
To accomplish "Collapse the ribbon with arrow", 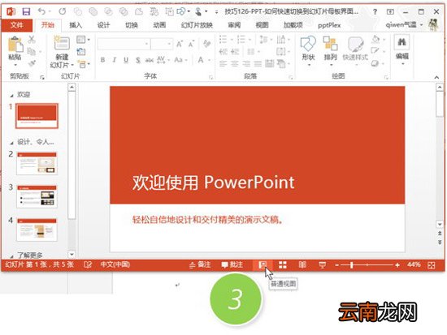I will point(436,77).
